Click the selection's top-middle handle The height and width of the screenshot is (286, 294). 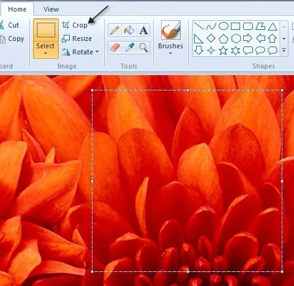tap(187, 90)
